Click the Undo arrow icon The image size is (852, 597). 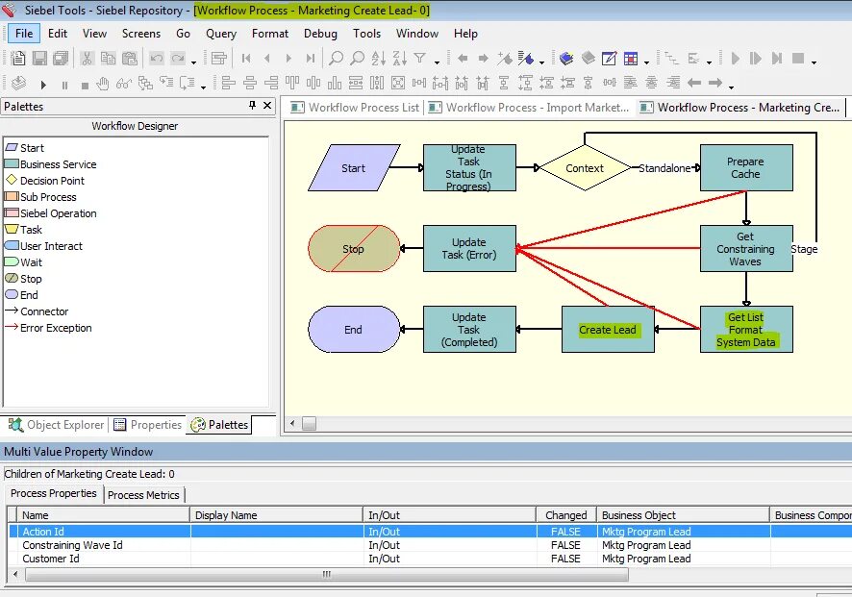[x=157, y=58]
